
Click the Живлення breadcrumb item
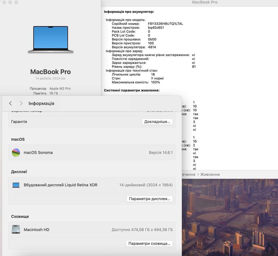210,175
